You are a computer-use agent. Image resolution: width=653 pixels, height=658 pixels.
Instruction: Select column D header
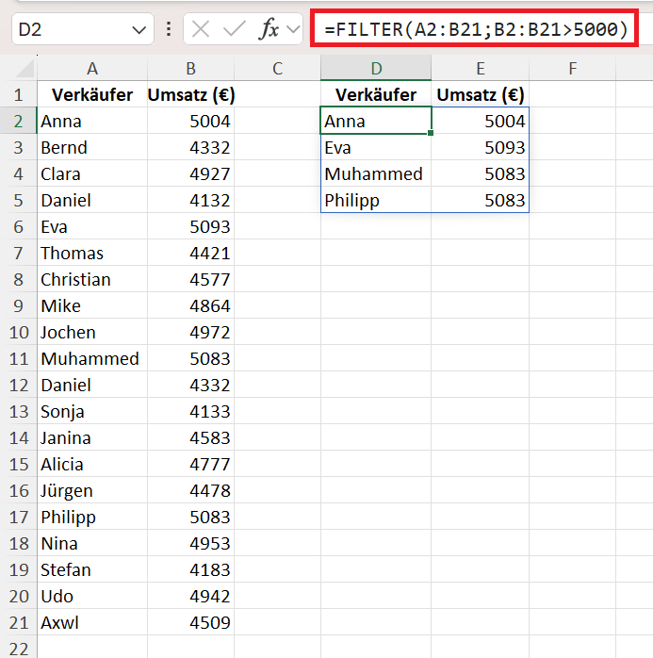tap(376, 68)
